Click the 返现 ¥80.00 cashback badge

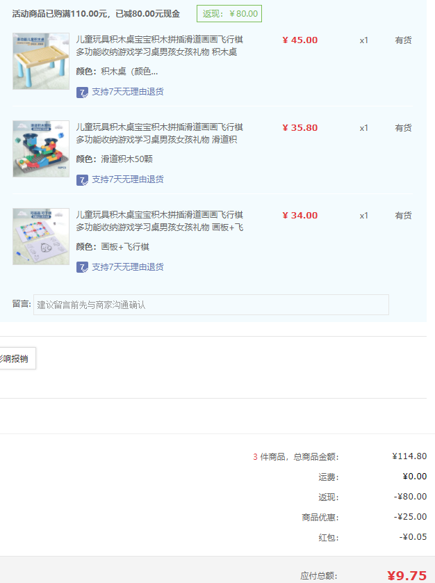click(x=230, y=13)
